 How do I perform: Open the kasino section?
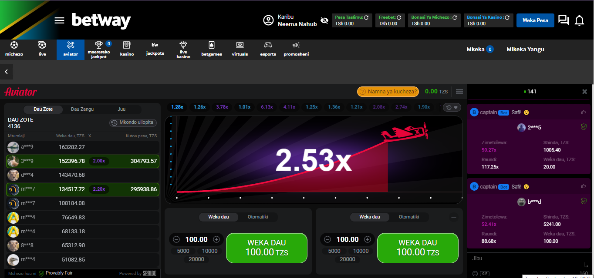click(127, 49)
